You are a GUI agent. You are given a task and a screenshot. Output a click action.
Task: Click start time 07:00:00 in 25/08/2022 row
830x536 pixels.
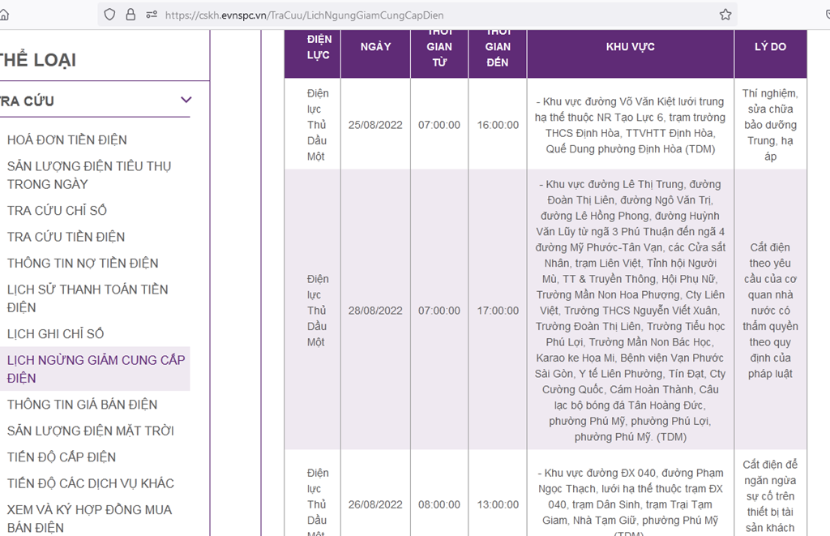[439, 125]
